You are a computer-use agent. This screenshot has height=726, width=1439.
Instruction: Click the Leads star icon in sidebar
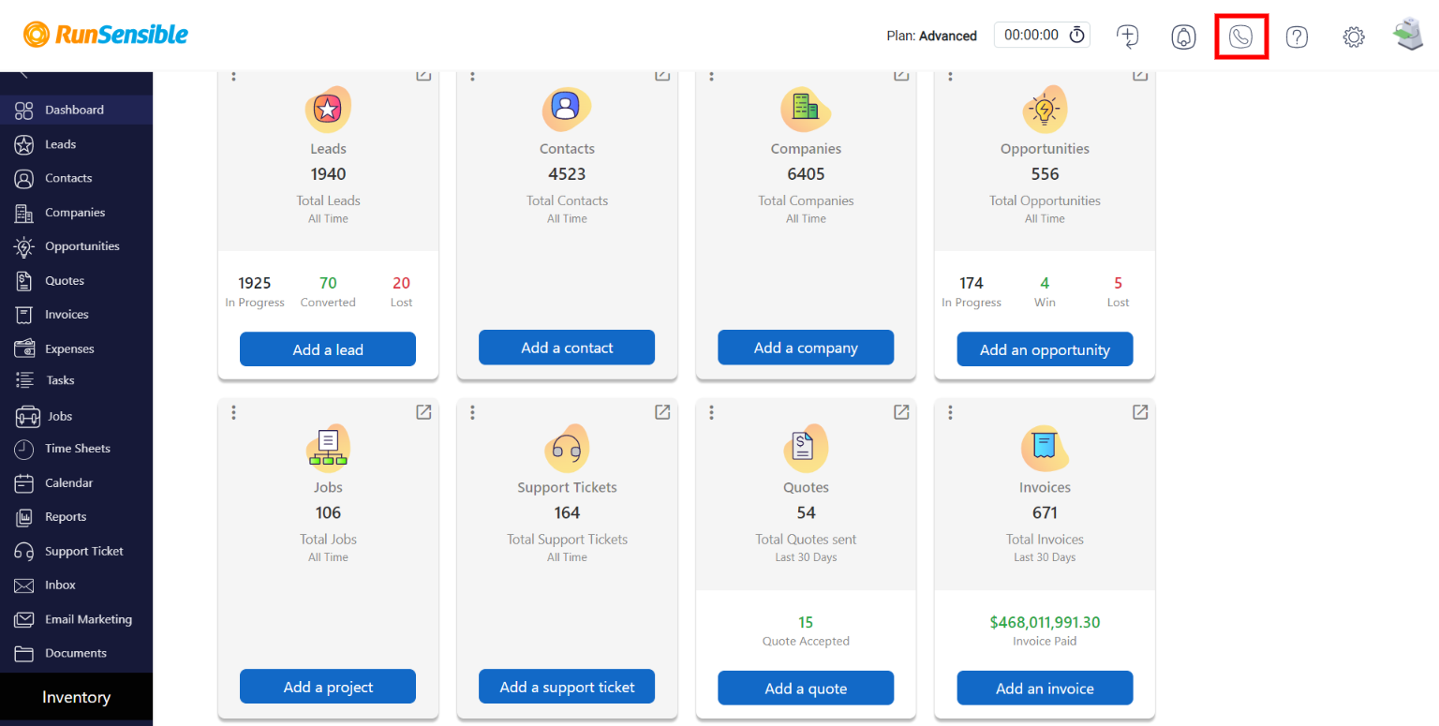pyautogui.click(x=24, y=144)
